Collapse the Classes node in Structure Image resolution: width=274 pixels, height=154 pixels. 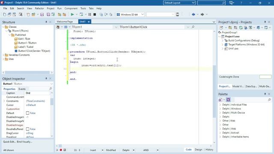tap(3, 27)
